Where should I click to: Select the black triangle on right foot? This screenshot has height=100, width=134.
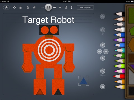click(x=58, y=91)
